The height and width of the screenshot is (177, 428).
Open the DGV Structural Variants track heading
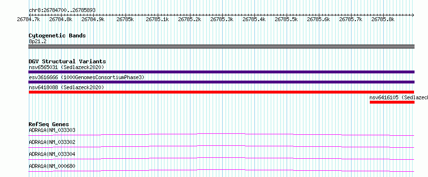click(67, 61)
